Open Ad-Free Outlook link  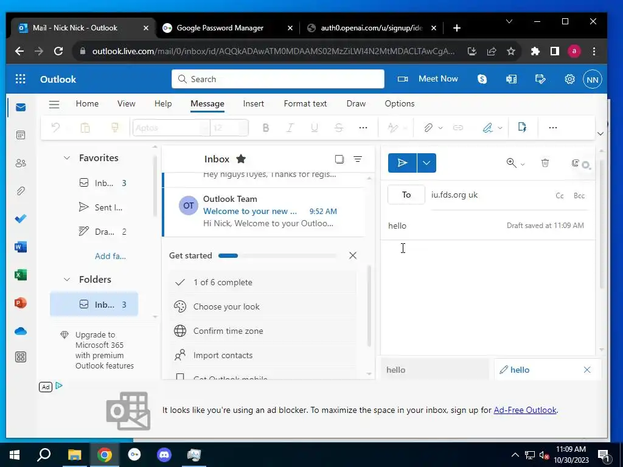525,410
